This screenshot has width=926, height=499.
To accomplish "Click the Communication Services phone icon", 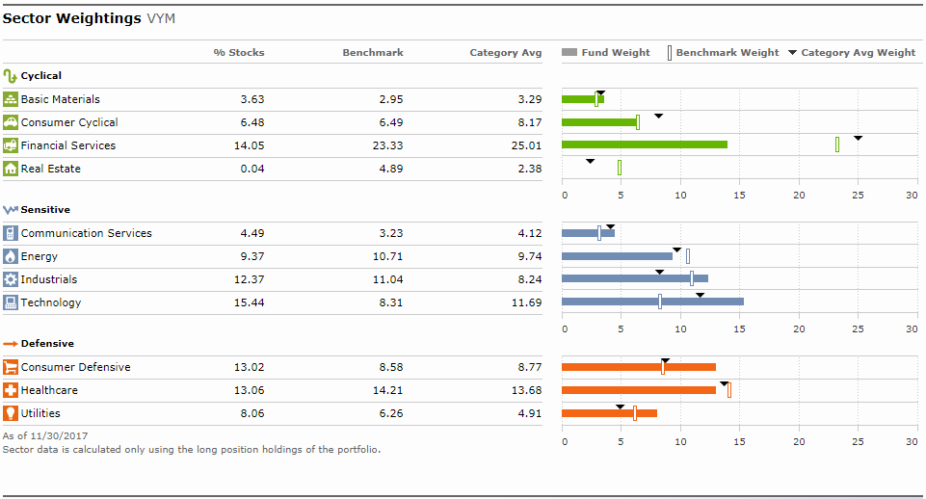I will 11,233.
